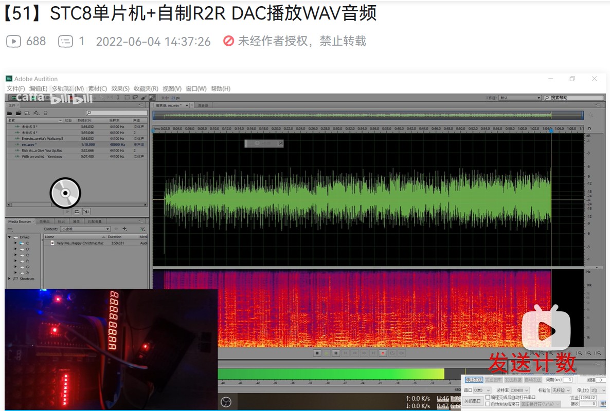Select the Paintbrush Selection tool
This screenshot has width=610, height=411.
pyautogui.click(x=143, y=97)
